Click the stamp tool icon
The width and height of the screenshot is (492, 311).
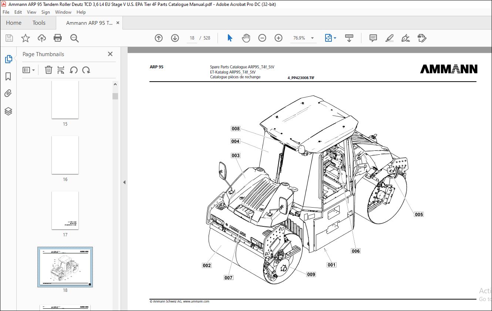[x=422, y=38]
